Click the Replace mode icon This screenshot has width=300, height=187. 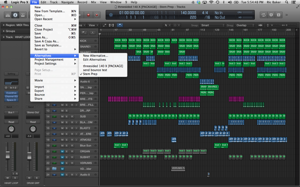(271, 15)
